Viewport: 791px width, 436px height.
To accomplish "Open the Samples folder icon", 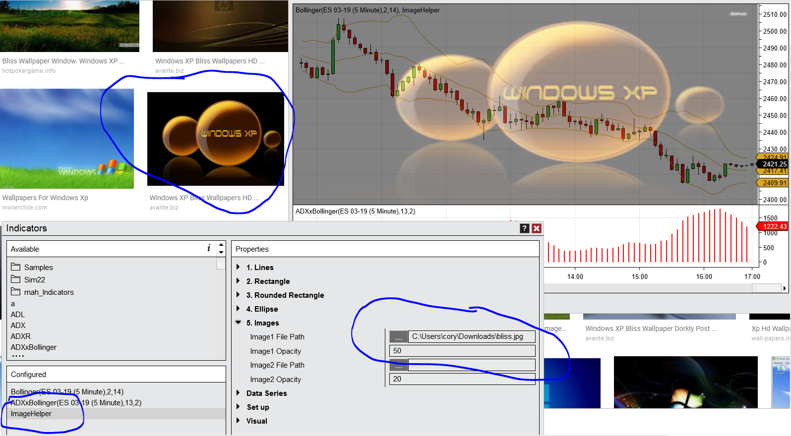I will pos(16,267).
